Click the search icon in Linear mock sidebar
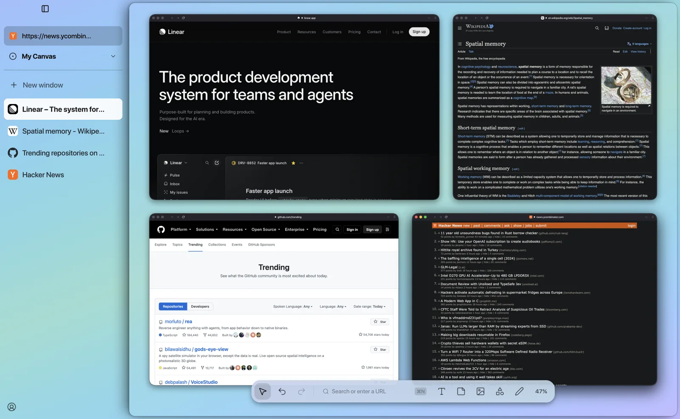The width and height of the screenshot is (680, 419). [207, 163]
